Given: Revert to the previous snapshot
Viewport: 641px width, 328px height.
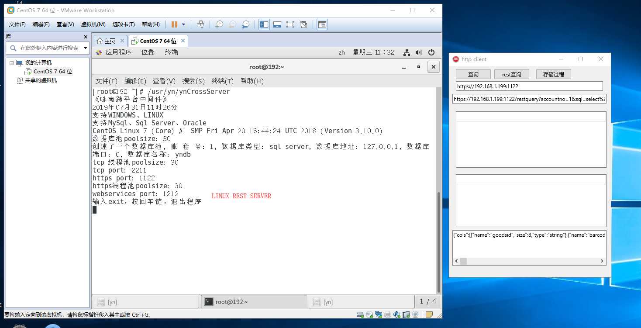Looking at the screenshot, I should (232, 24).
